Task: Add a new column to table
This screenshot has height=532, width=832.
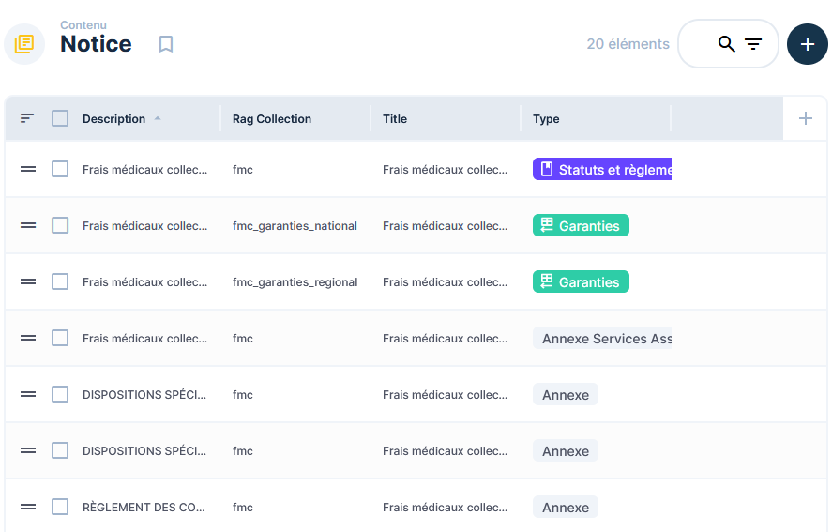Action: click(805, 118)
